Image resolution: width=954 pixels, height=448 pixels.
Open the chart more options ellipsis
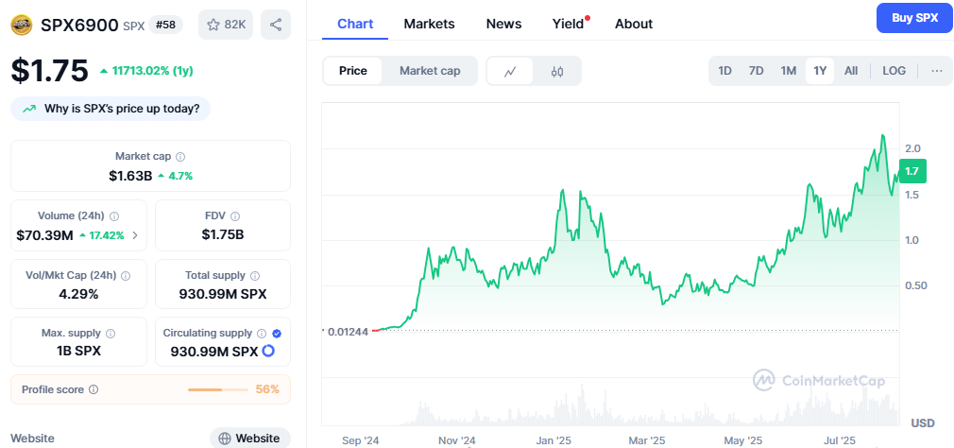[x=937, y=71]
